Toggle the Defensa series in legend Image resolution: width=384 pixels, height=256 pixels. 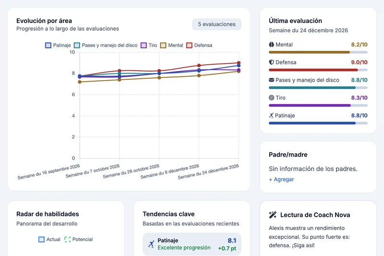[199, 45]
